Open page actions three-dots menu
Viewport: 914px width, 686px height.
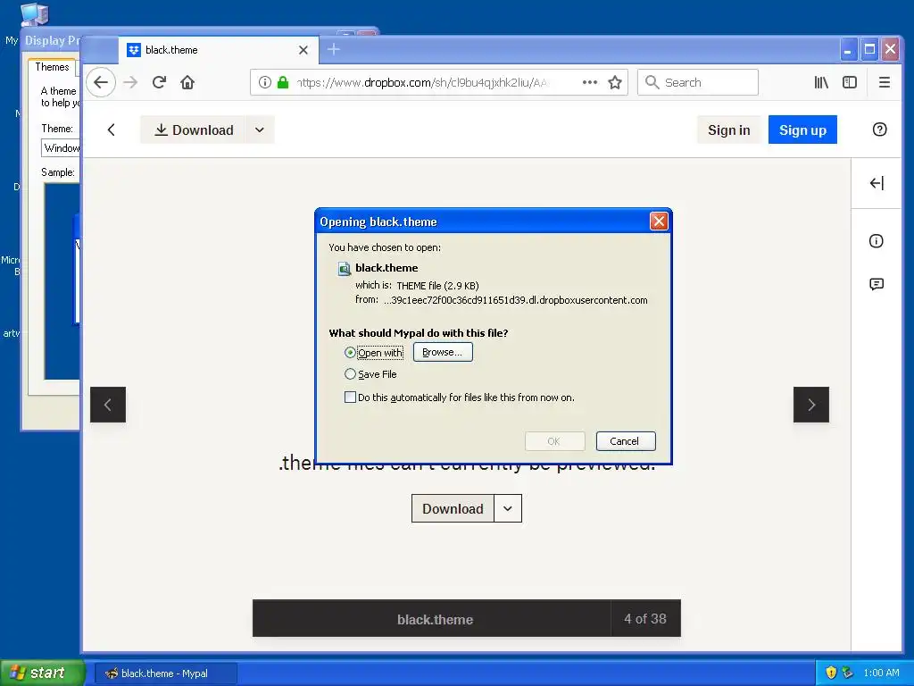pyautogui.click(x=590, y=82)
